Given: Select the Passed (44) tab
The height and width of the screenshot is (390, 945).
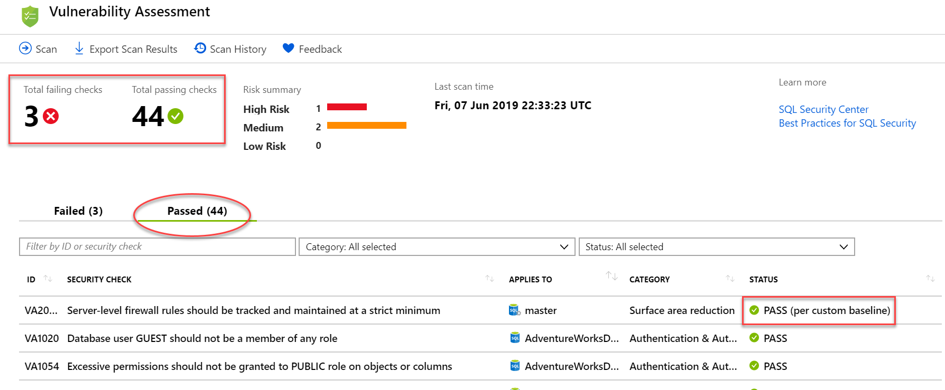Looking at the screenshot, I should [197, 211].
